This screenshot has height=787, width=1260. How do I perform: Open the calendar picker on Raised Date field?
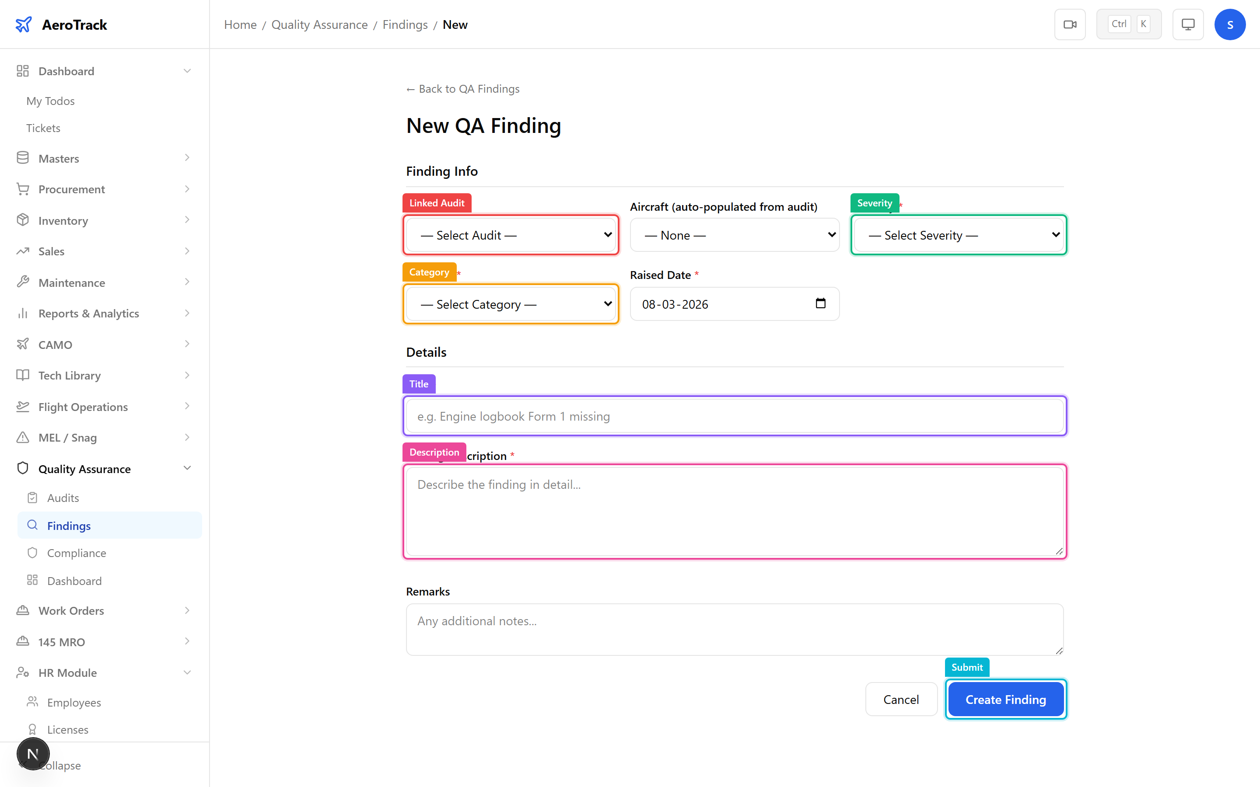click(x=821, y=303)
